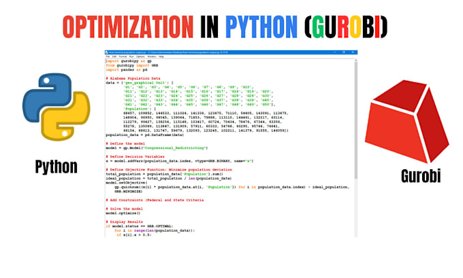Click the '# Alabama Population Data' comment

[133, 78]
